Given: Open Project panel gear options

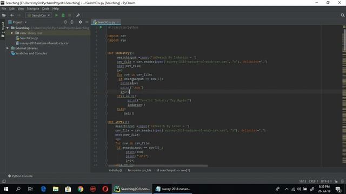Looking at the screenshot, I should (80, 22).
